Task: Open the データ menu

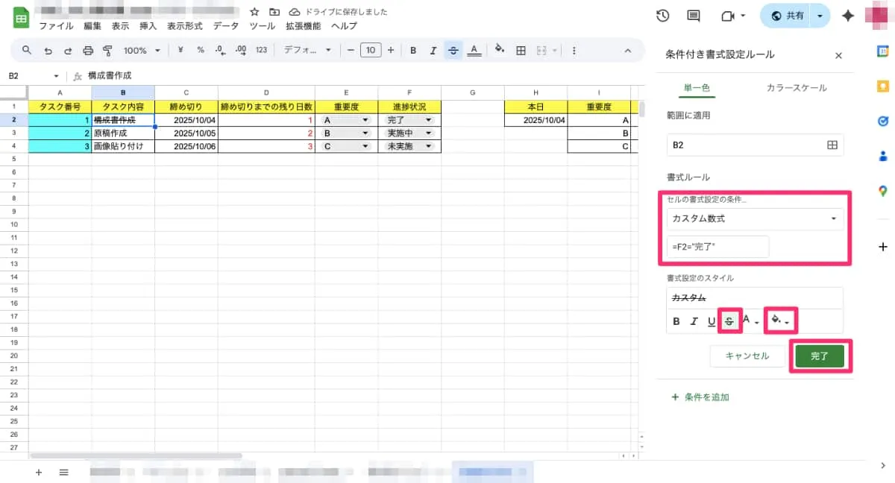Action: coord(225,25)
